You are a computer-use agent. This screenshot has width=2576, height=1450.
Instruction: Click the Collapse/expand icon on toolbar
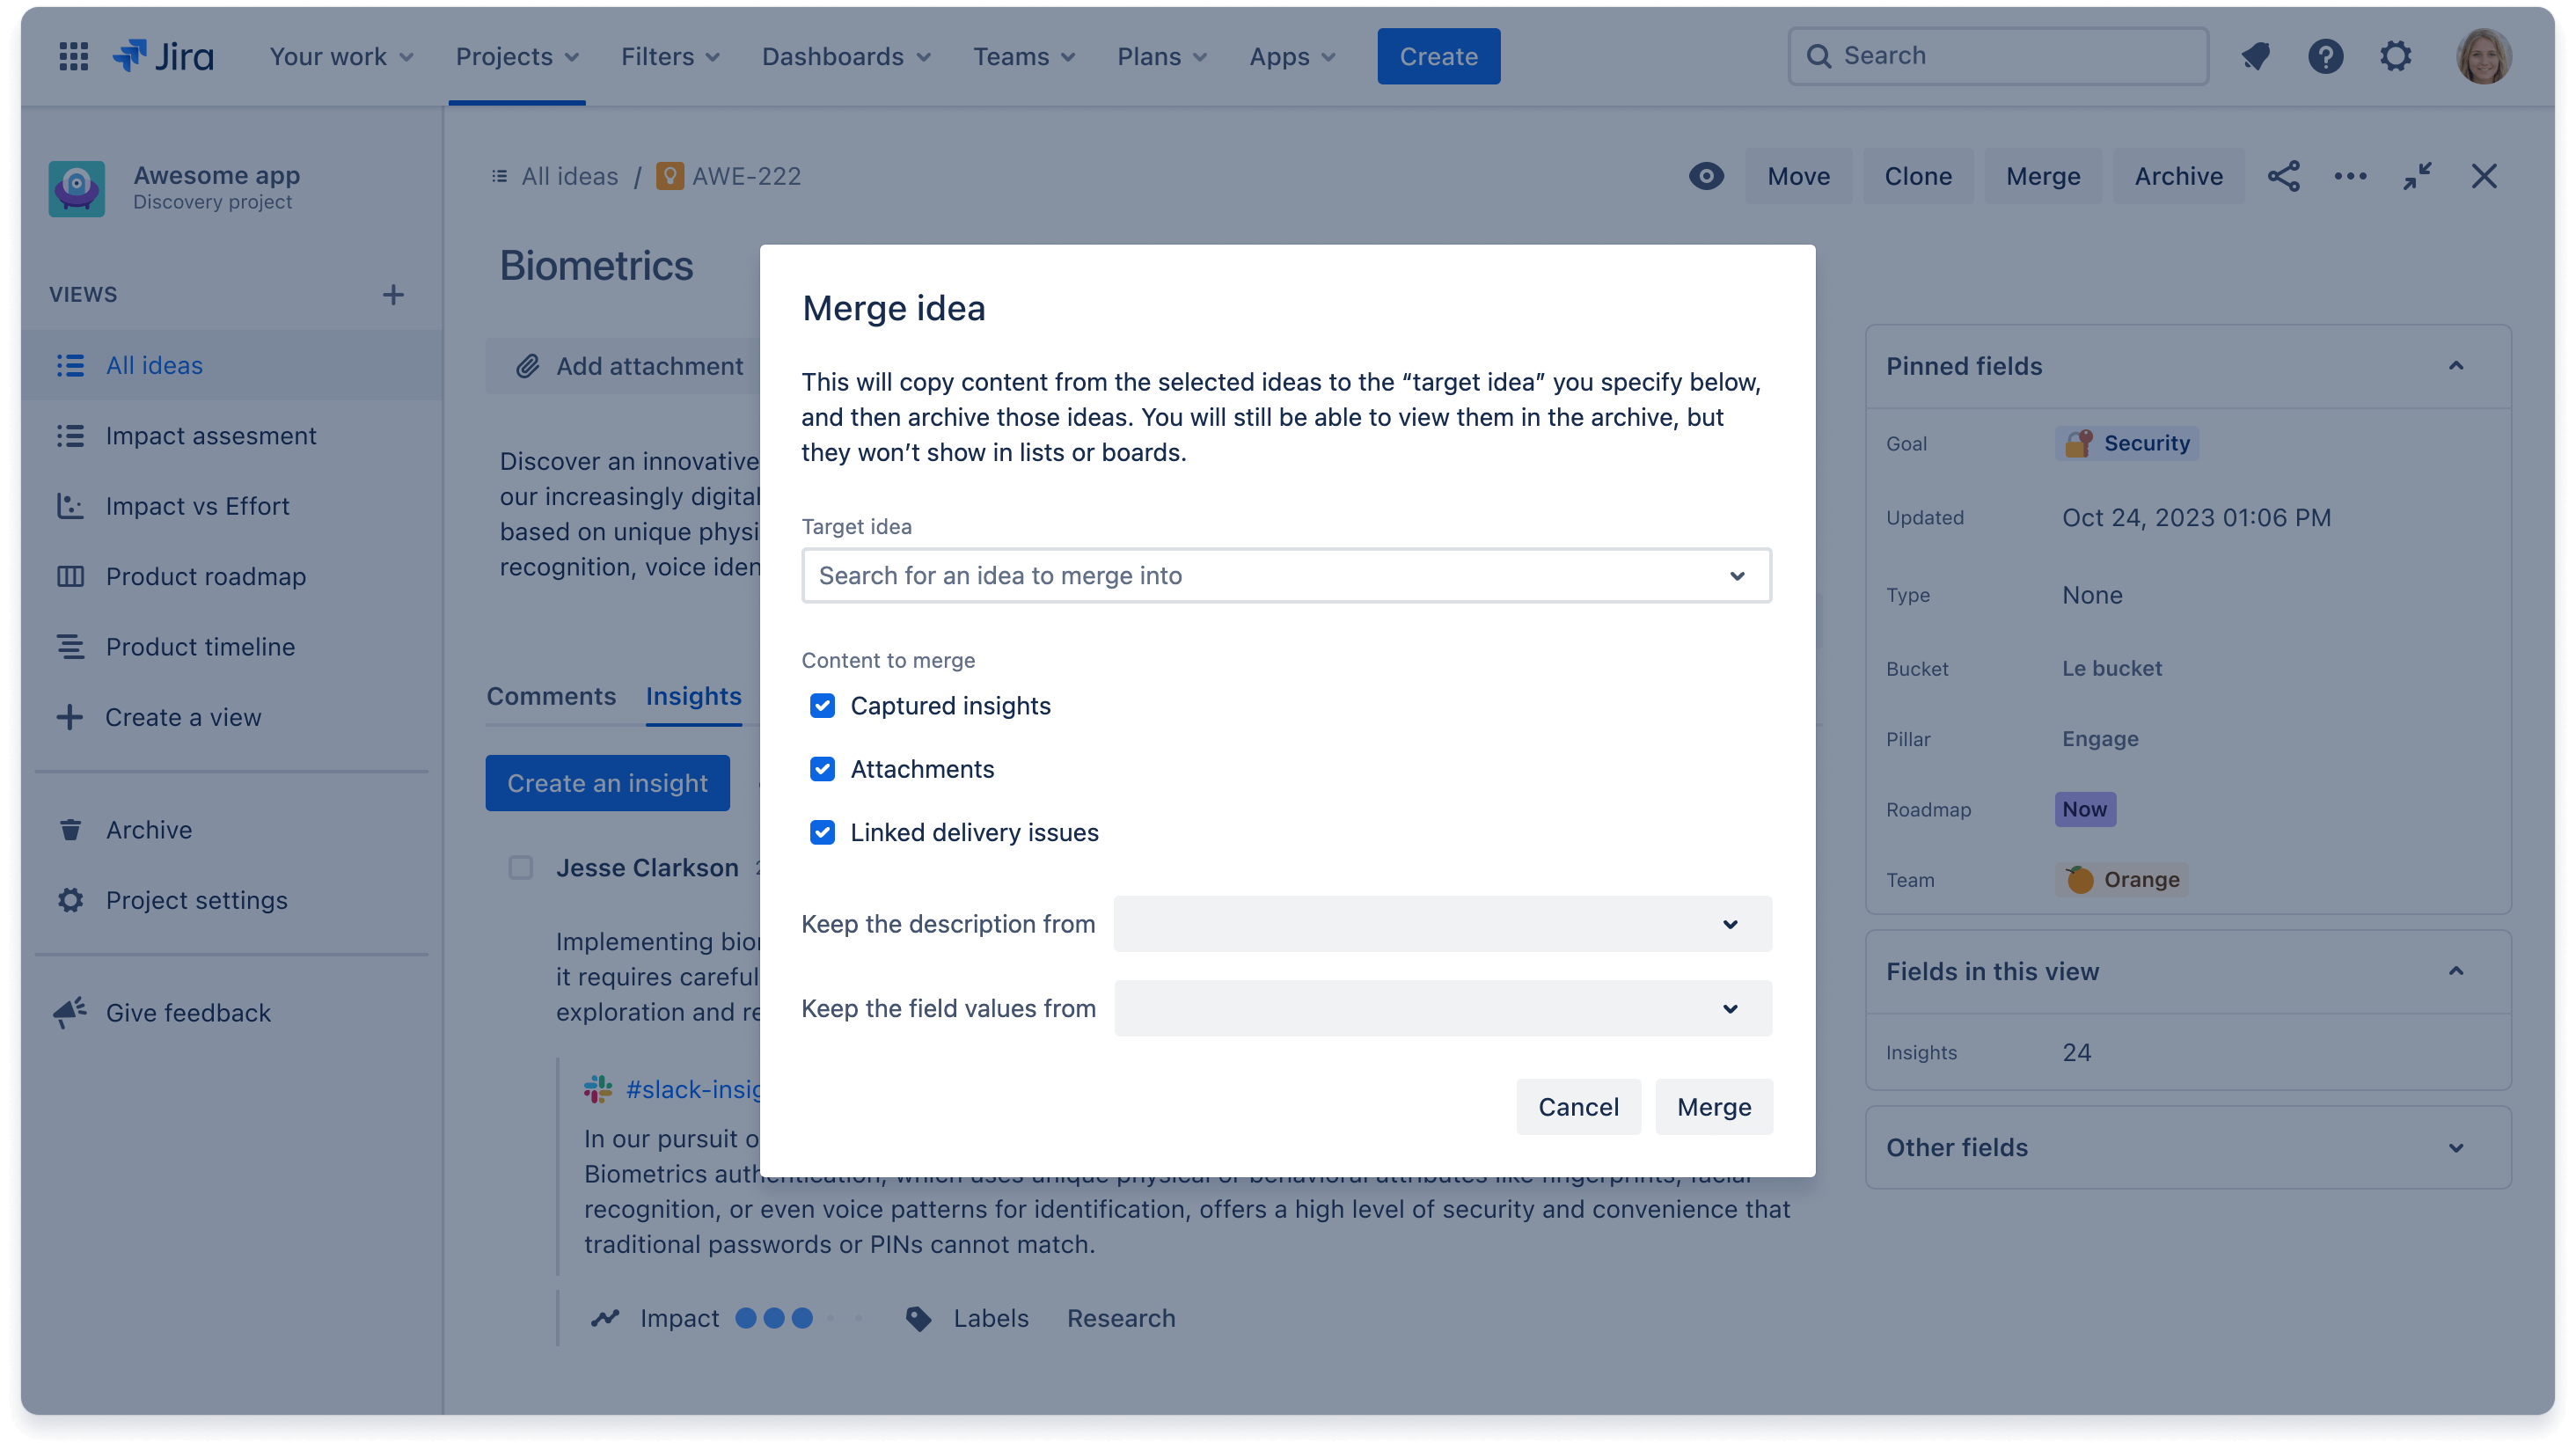tap(2415, 175)
